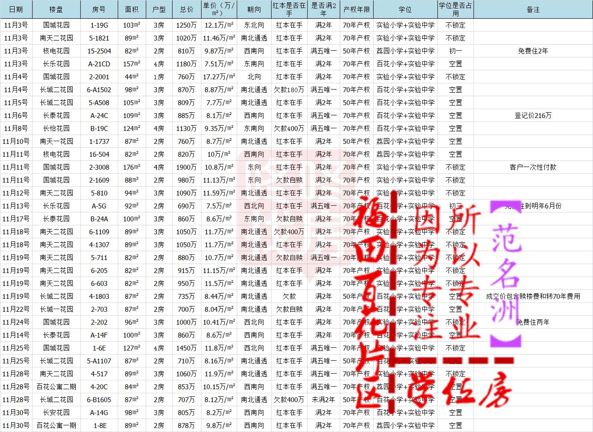Select the 8.44万/㎡ unit price cell
593x432 pixels.
[218, 297]
